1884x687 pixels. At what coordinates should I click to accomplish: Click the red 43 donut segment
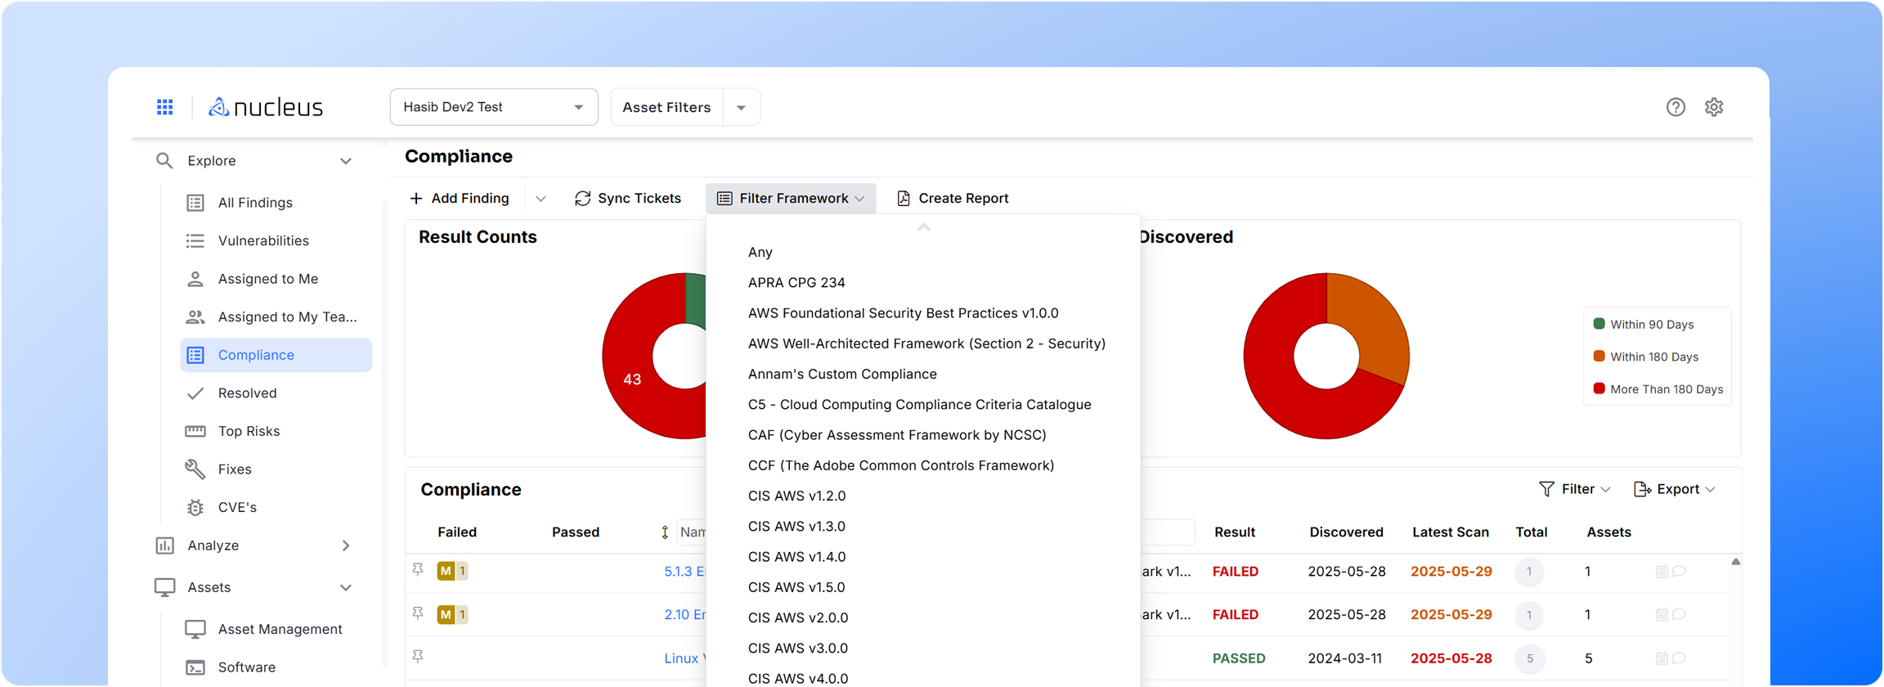point(634,379)
